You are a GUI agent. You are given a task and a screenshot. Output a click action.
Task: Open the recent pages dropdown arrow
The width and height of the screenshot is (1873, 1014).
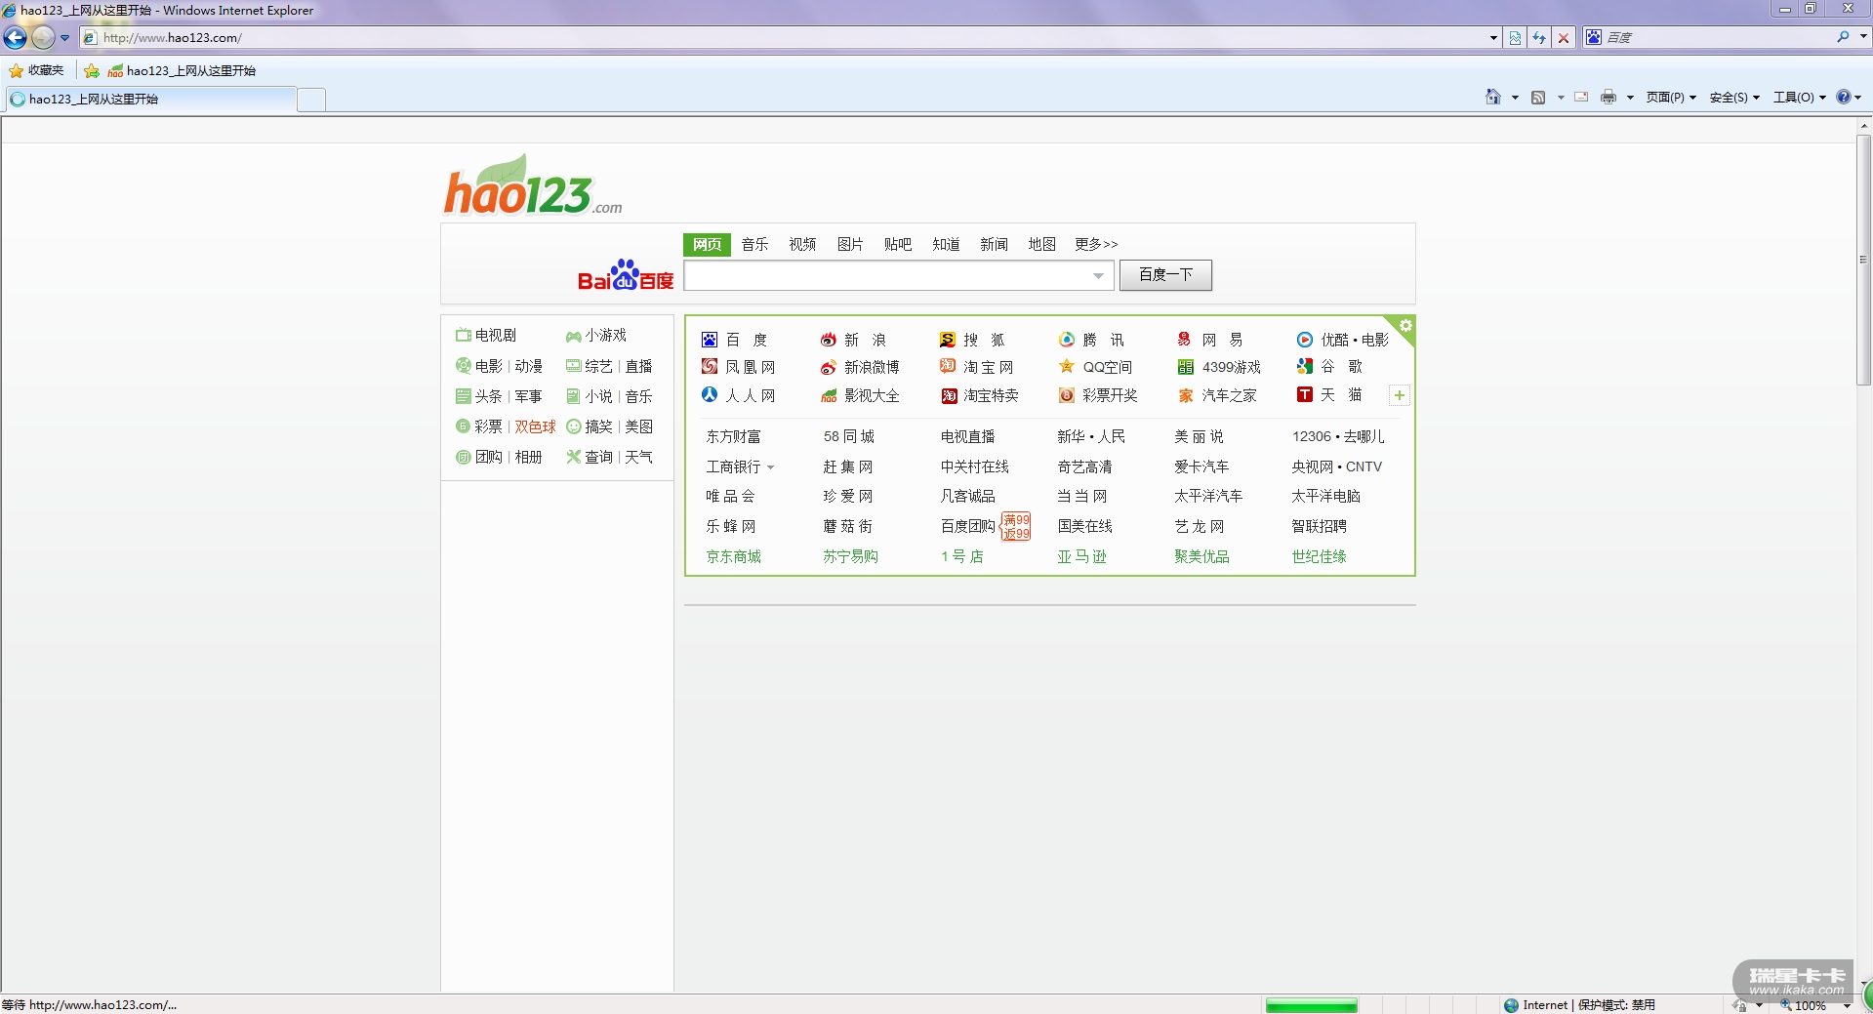65,38
